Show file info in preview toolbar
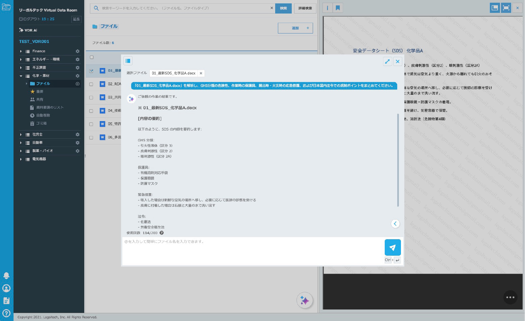Viewport: 525px width, 321px height. tap(327, 8)
